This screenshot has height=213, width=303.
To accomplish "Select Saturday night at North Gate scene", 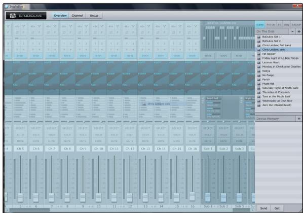I will 279,88.
